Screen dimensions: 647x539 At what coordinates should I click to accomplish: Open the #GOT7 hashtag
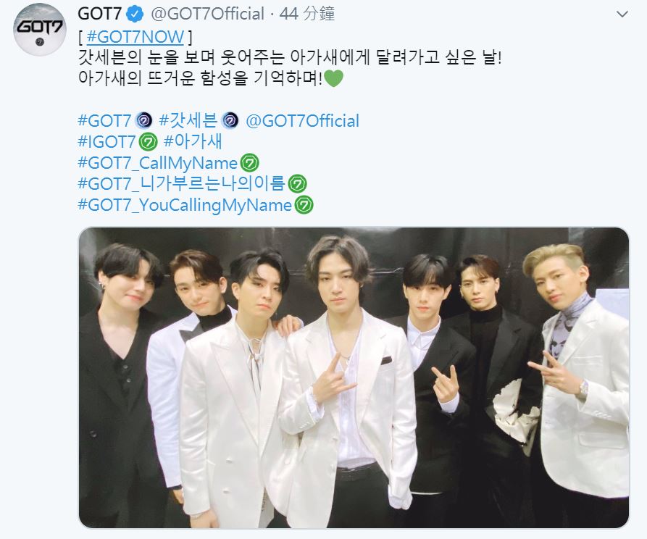pyautogui.click(x=104, y=121)
